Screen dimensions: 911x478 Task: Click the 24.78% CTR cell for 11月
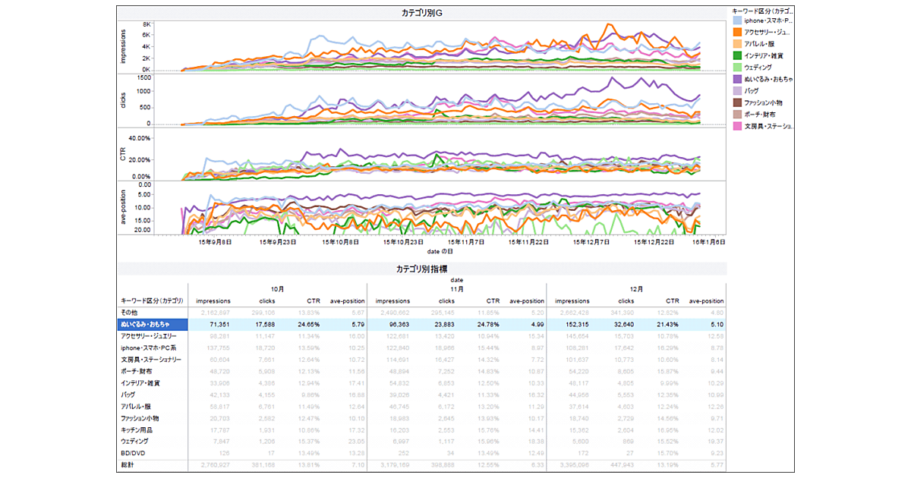(487, 324)
